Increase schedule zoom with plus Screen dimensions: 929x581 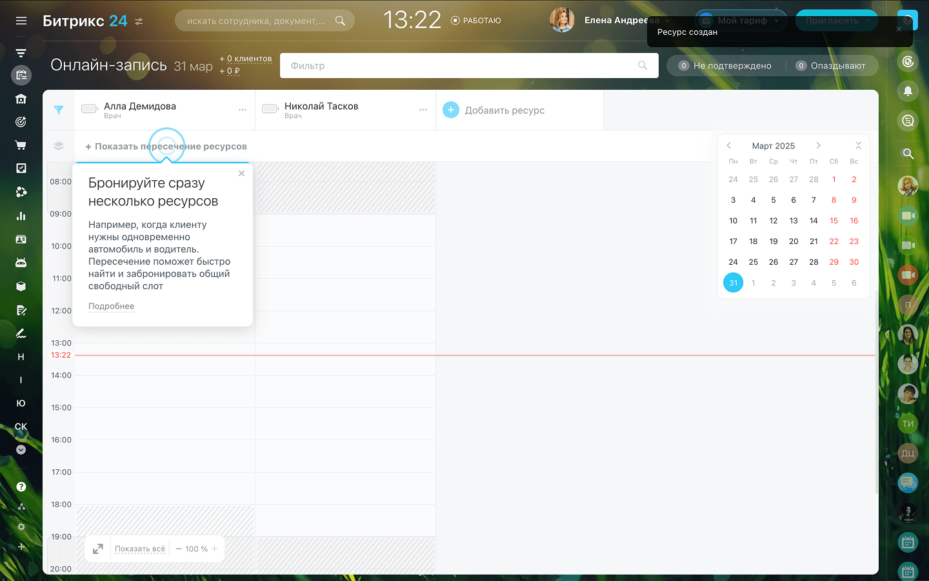pyautogui.click(x=214, y=549)
